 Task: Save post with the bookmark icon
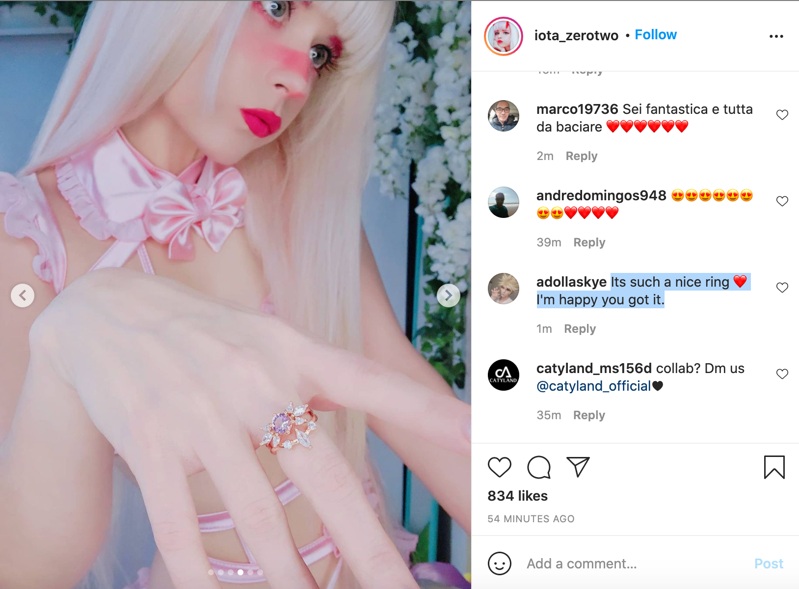coord(774,467)
